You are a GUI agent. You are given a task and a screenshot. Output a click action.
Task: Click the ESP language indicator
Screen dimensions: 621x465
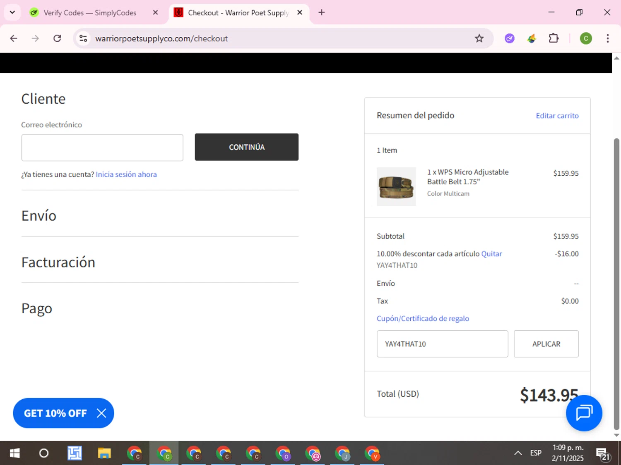pos(536,453)
